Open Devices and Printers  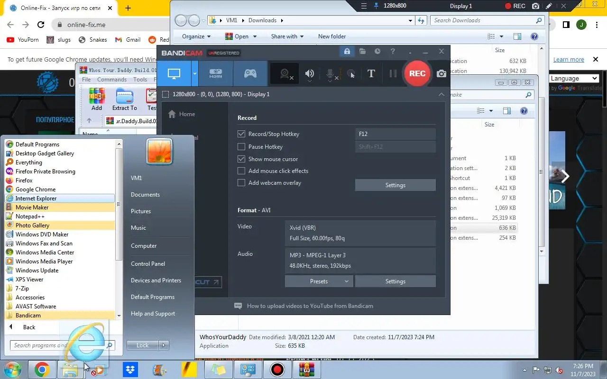click(156, 280)
